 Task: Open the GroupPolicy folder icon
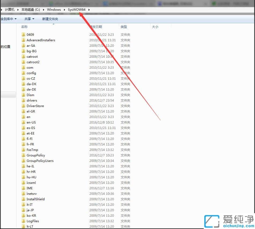click(x=24, y=155)
